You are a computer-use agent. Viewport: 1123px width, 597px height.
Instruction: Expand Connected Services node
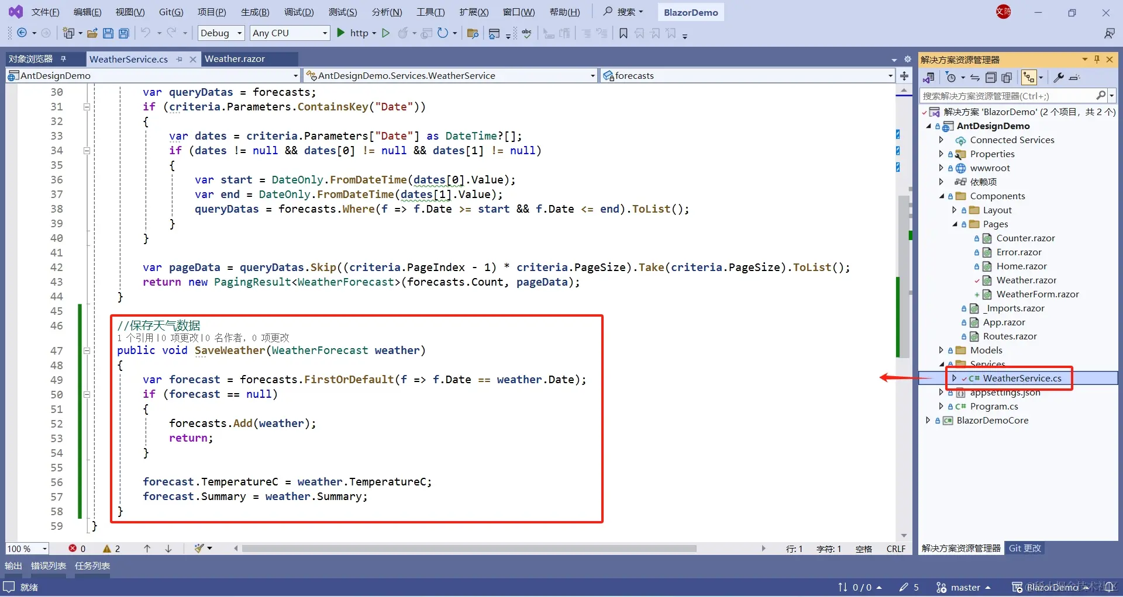[941, 140]
